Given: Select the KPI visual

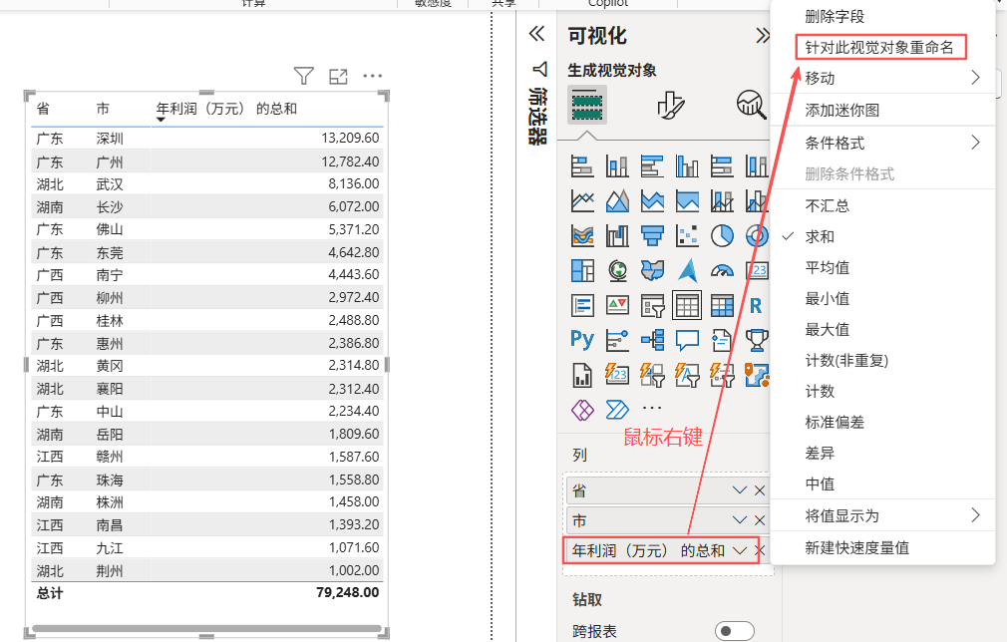Looking at the screenshot, I should pyautogui.click(x=617, y=306).
